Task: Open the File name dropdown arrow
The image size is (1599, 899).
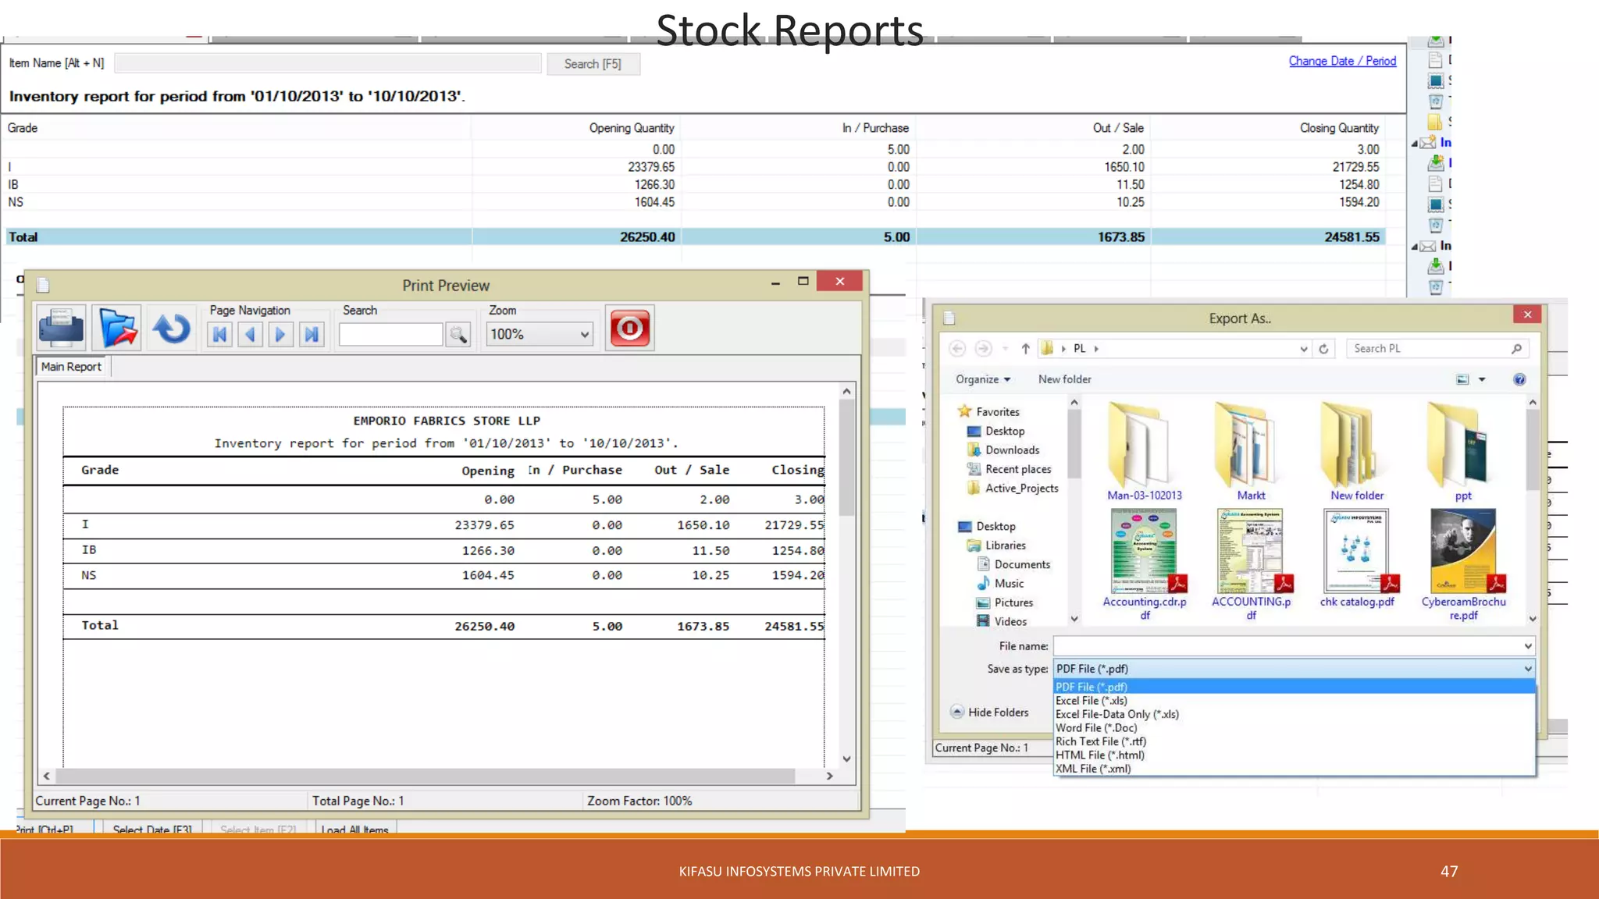Action: [1527, 646]
